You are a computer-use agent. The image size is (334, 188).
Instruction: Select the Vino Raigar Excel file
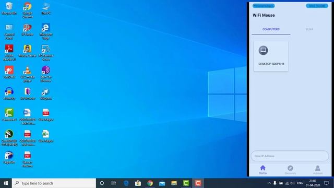click(x=46, y=136)
